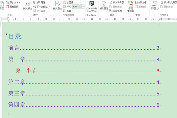Open the 插入引文 dropdown arrow
Screen dimensions: 177x118
58,11
